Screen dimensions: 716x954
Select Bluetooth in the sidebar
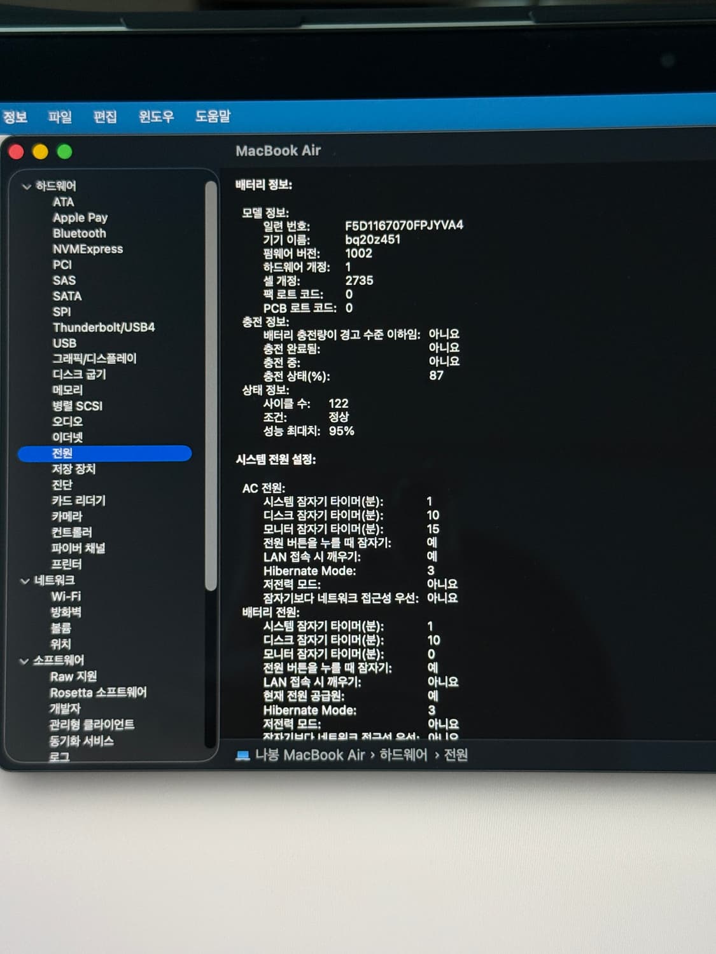79,233
